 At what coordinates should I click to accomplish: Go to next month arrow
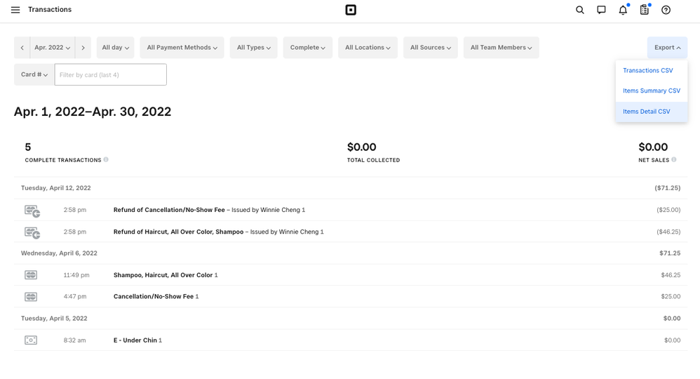pyautogui.click(x=83, y=48)
